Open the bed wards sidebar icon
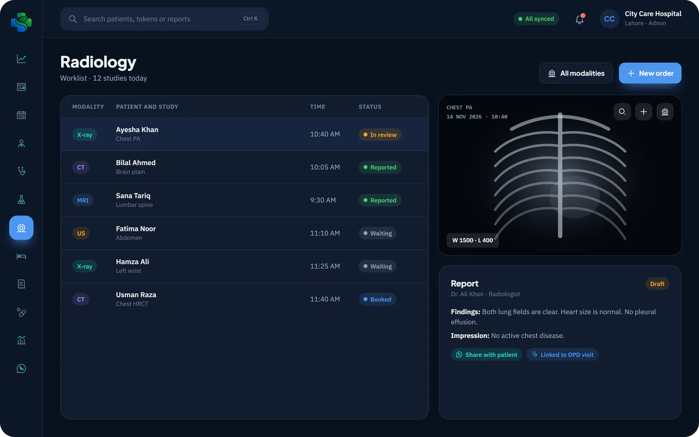699x437 pixels. coord(21,256)
